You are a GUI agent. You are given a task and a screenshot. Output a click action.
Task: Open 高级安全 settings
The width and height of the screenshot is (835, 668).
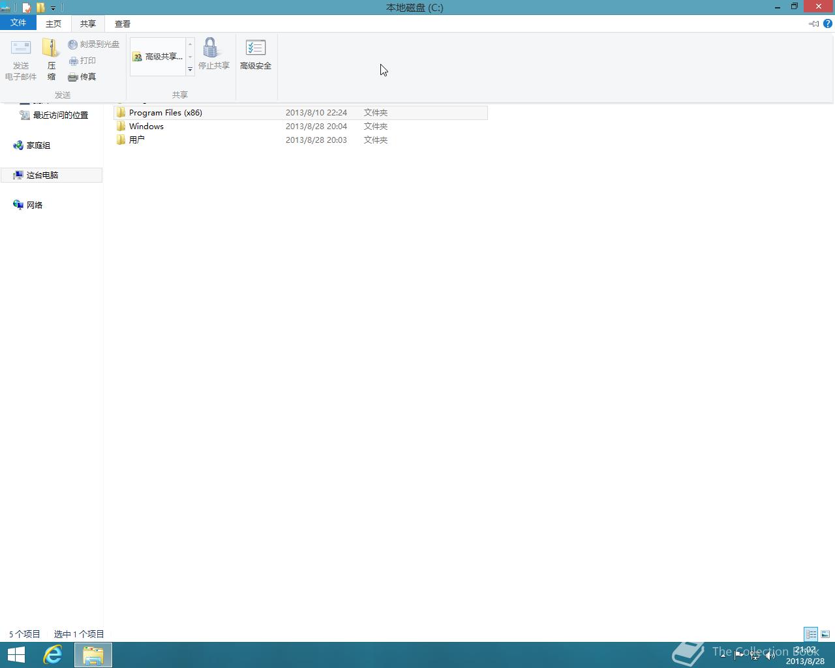pyautogui.click(x=256, y=54)
